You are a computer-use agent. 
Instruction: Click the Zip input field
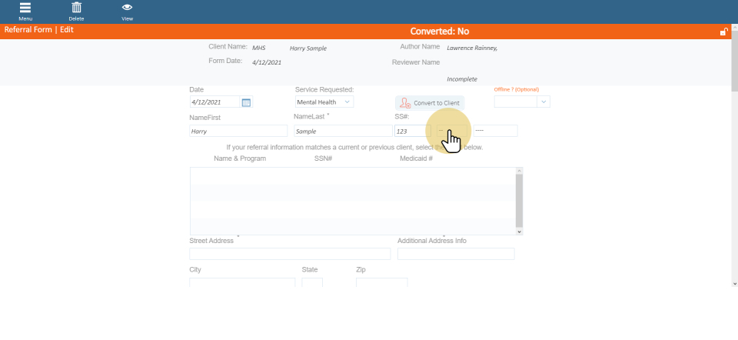[x=381, y=283]
